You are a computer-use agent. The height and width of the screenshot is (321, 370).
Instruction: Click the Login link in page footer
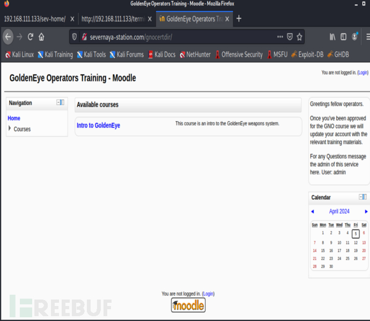[208, 294]
